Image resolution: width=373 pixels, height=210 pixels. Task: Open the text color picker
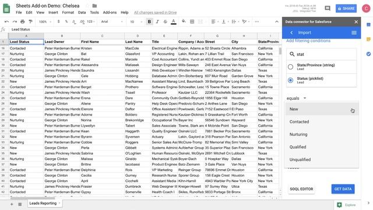[174, 22]
